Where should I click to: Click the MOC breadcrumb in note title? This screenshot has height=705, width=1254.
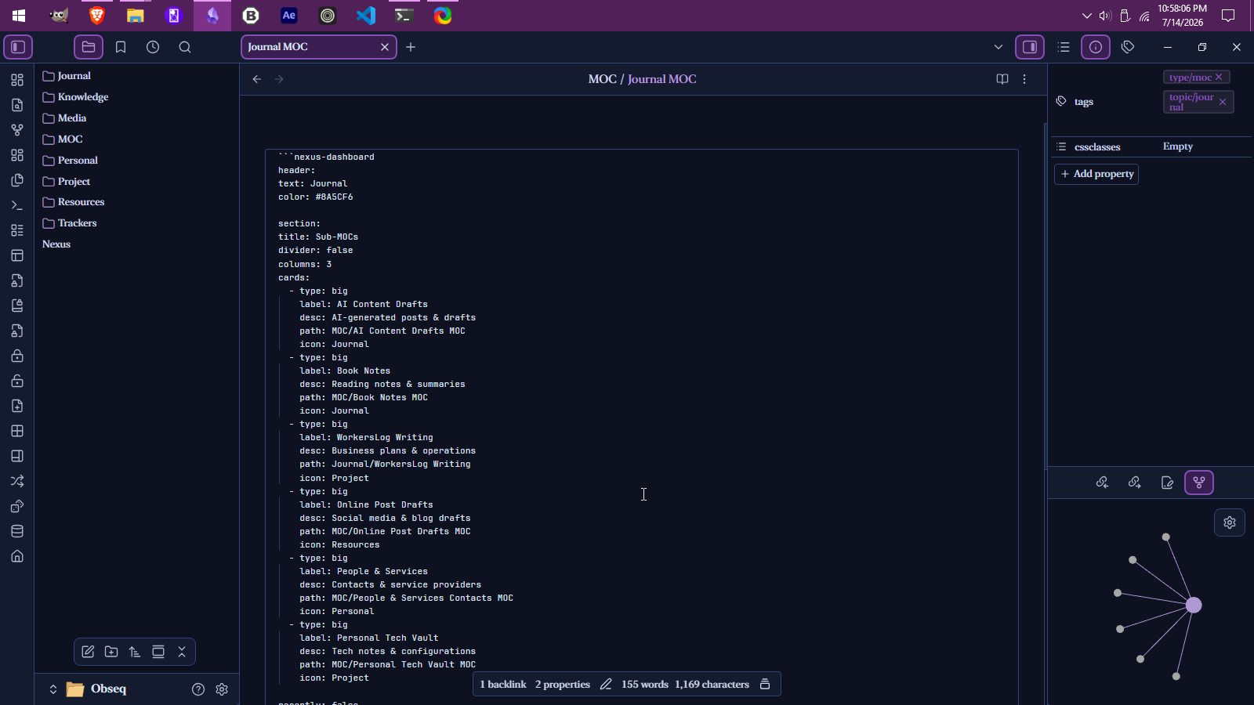tap(603, 79)
